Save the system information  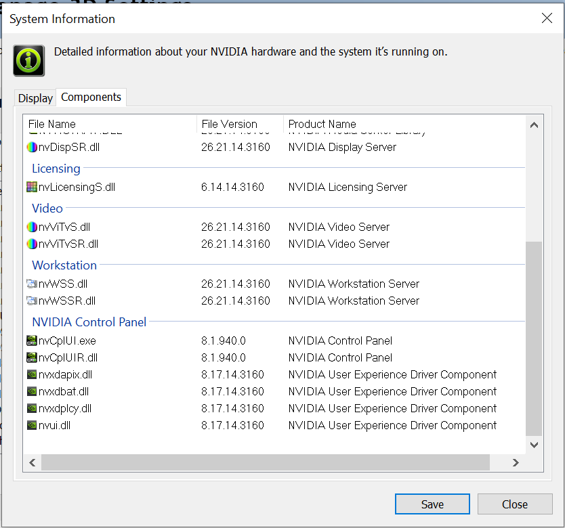click(432, 504)
